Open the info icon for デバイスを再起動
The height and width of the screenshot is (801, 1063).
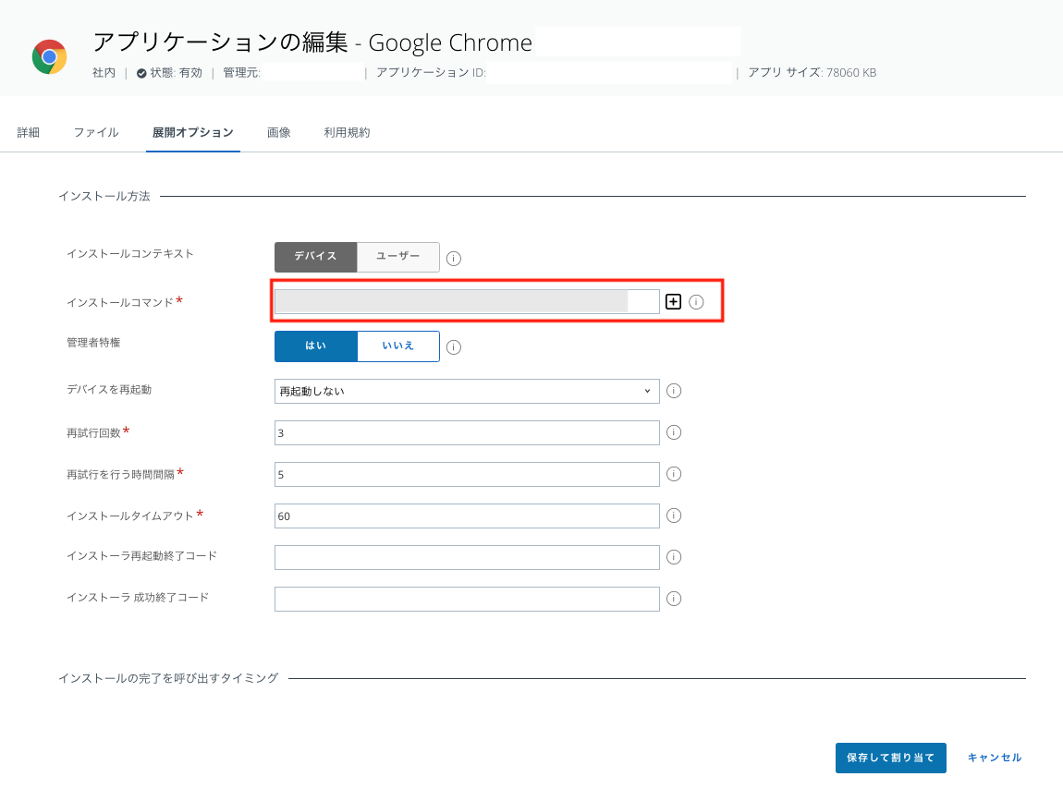pyautogui.click(x=673, y=391)
